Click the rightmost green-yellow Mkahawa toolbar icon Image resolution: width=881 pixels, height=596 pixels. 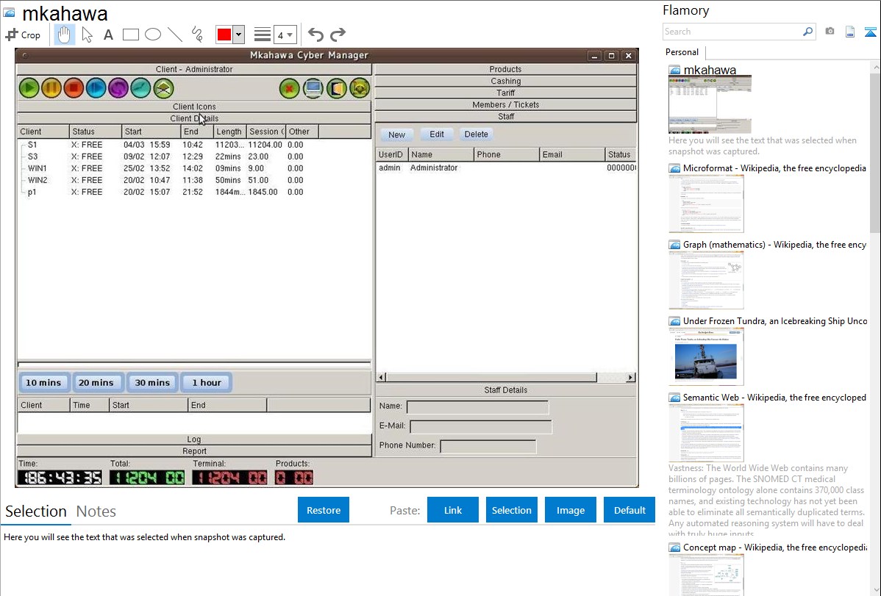coord(360,88)
